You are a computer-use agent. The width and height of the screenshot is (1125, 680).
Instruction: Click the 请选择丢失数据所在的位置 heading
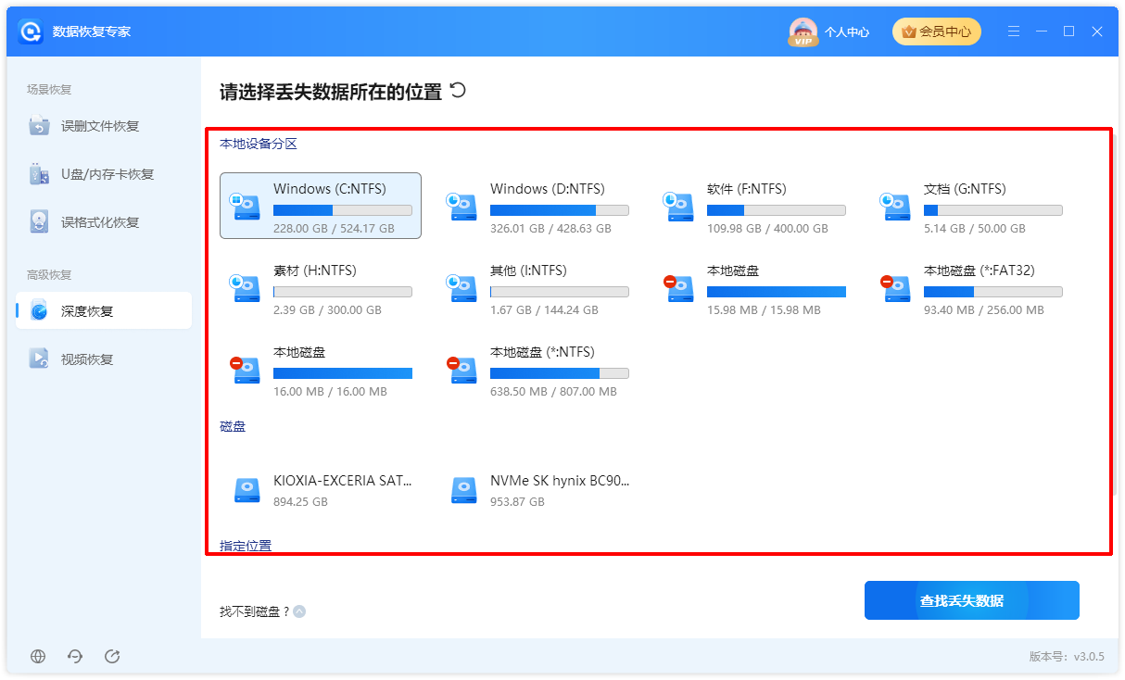click(x=331, y=92)
